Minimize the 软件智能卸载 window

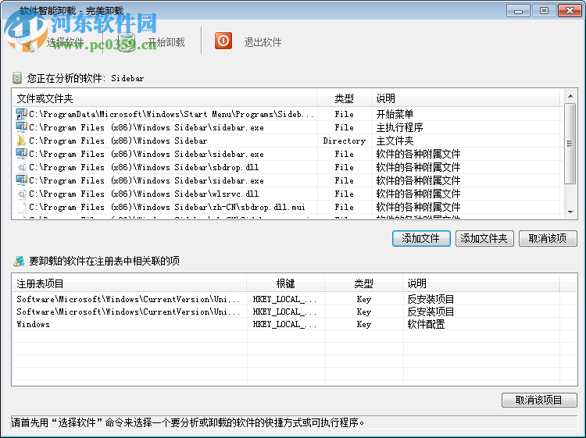click(x=518, y=10)
